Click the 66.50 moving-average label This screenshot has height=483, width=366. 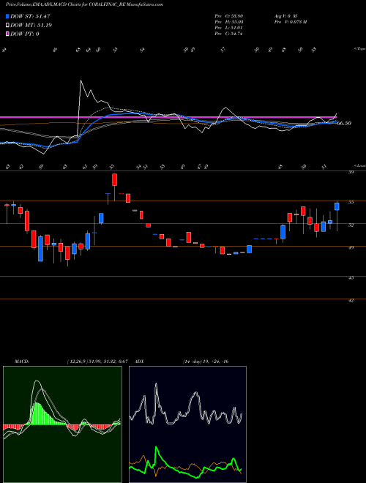344,123
